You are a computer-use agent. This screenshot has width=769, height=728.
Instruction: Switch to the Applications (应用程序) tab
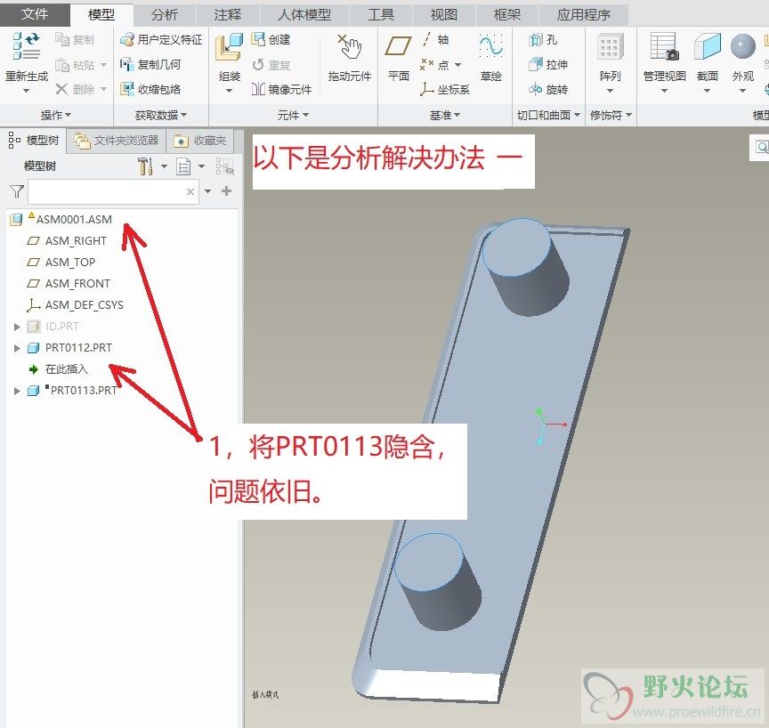[584, 15]
